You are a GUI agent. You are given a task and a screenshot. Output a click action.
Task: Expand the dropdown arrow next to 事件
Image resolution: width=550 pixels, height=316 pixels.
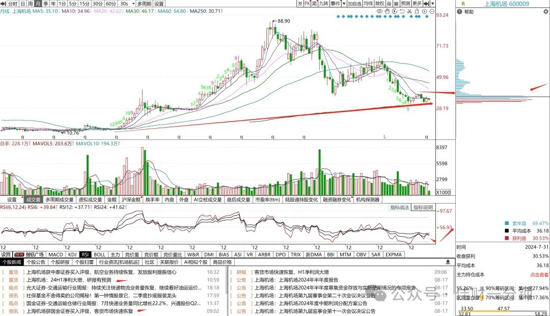point(344,4)
